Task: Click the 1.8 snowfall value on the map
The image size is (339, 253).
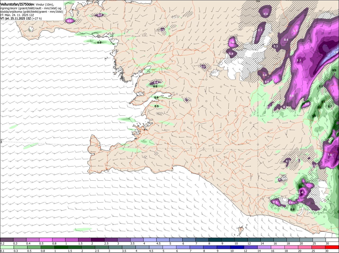Action: [x=330, y=155]
